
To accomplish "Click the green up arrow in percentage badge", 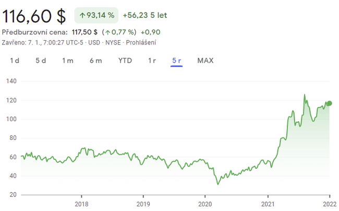I will coord(82,15).
